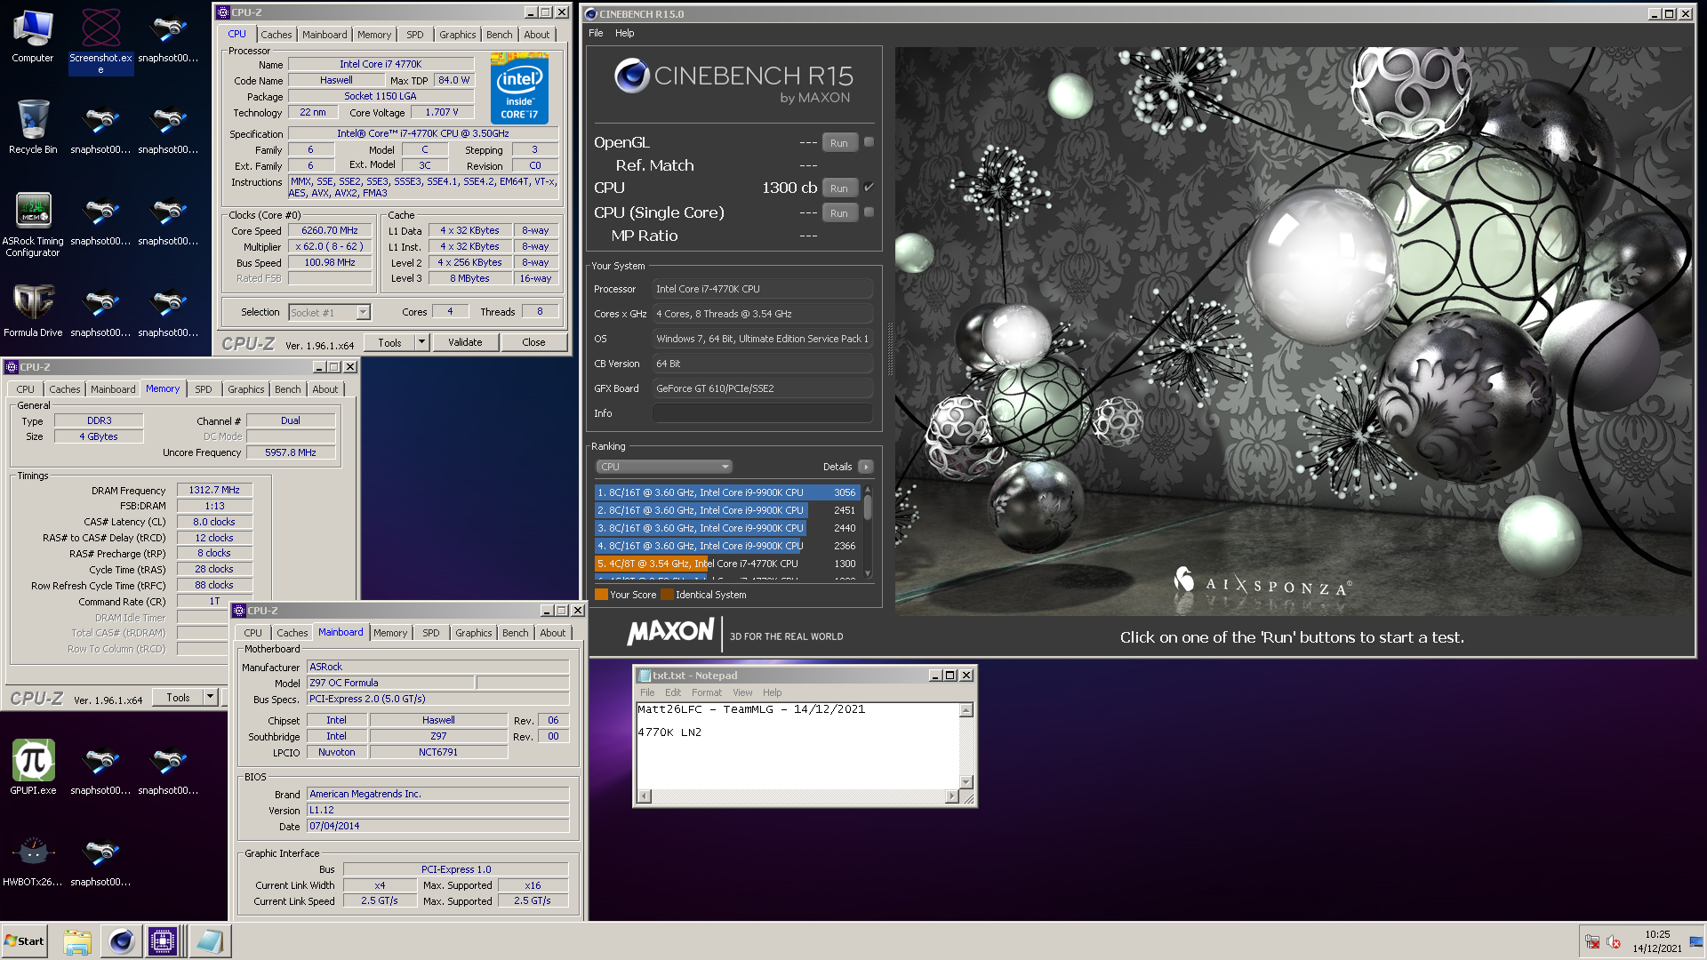Click the Your Score orange legend swatch
The height and width of the screenshot is (960, 1707).
click(x=601, y=595)
